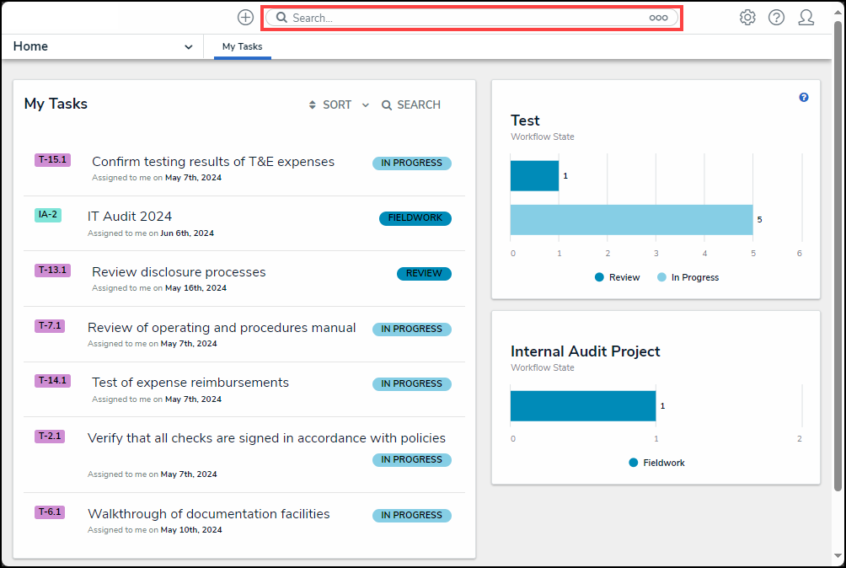Click into the global Search input field
Viewport: 846px width, 568px height.
(x=463, y=18)
